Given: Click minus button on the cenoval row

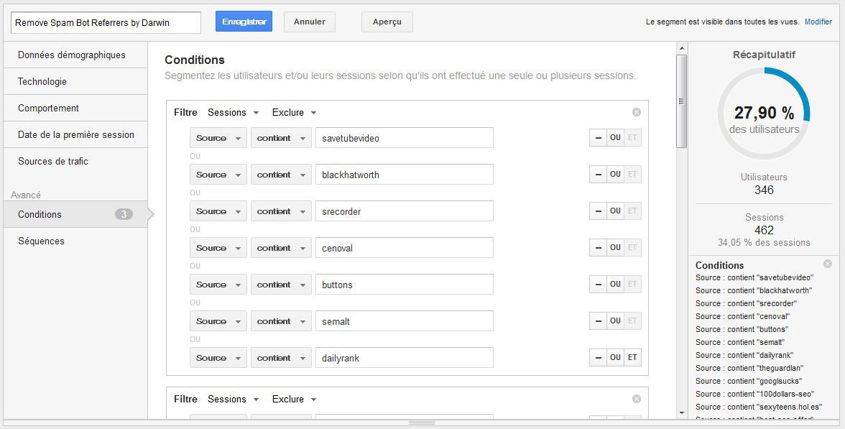Looking at the screenshot, I should 597,248.
